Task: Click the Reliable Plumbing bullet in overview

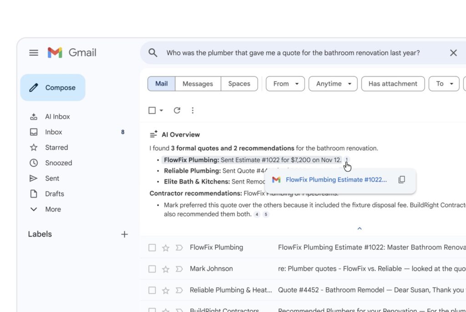Action: [214, 171]
